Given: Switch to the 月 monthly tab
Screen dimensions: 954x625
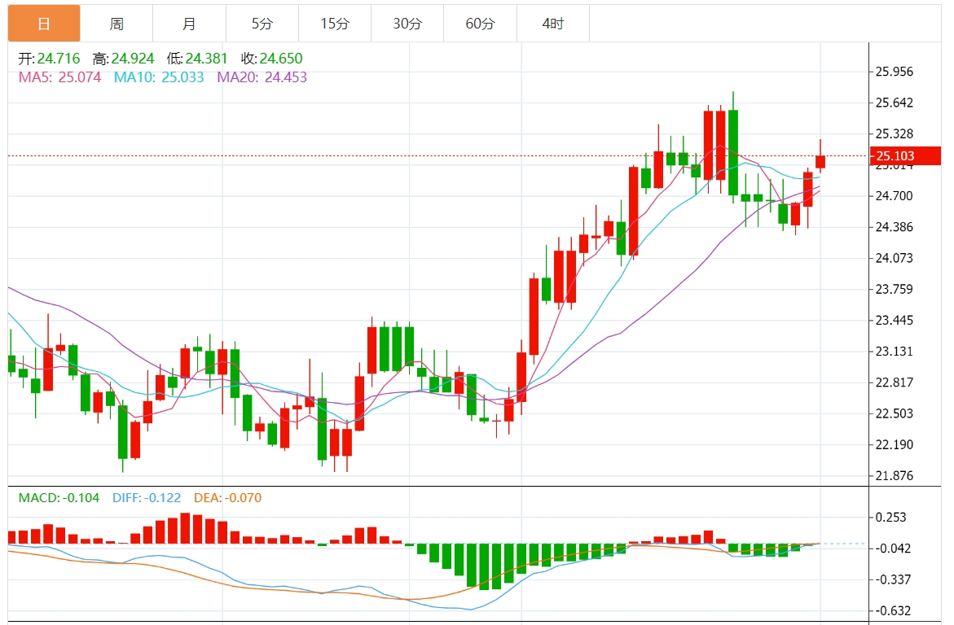Looking at the screenshot, I should pos(189,24).
